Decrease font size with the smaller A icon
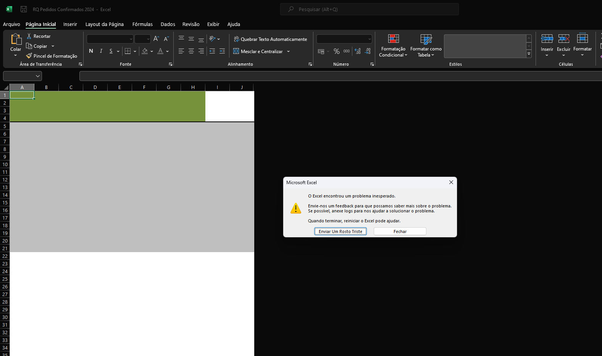Viewport: 602px width, 356px height. [x=166, y=39]
